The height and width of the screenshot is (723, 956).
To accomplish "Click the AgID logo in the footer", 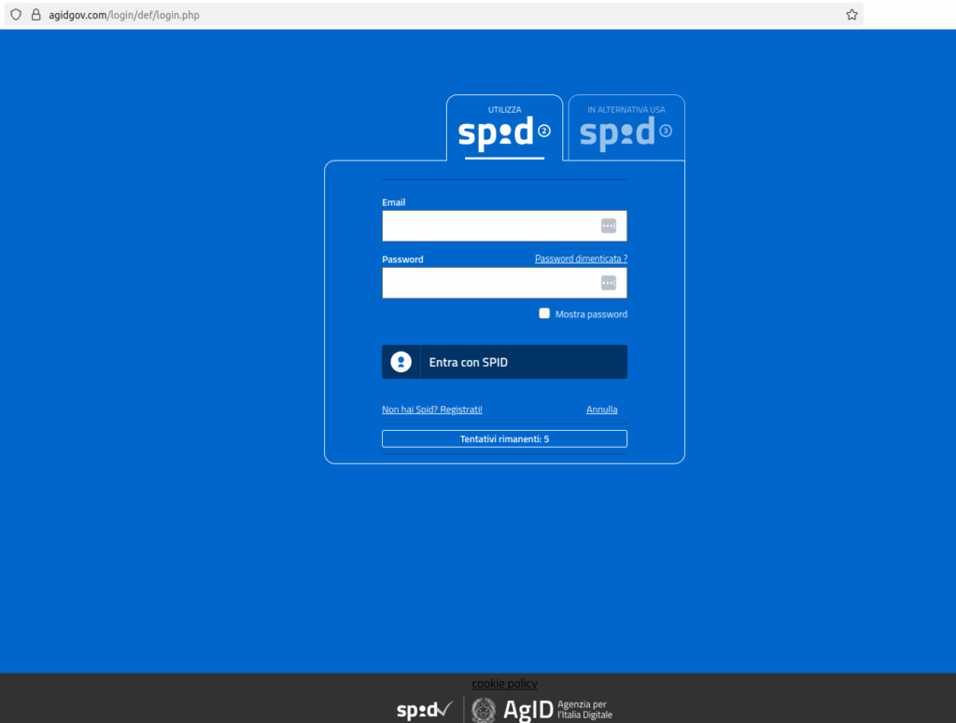I will tap(527, 711).
